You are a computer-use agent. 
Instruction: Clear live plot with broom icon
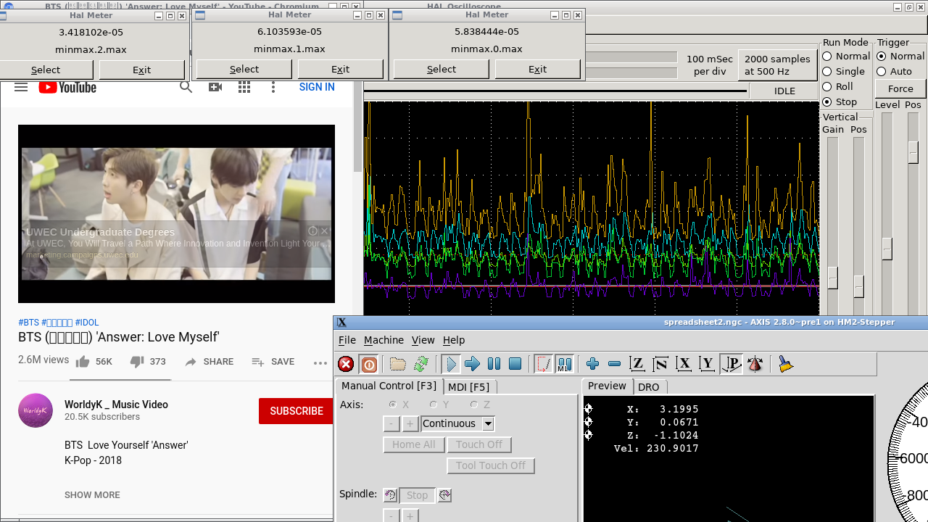[x=786, y=364]
